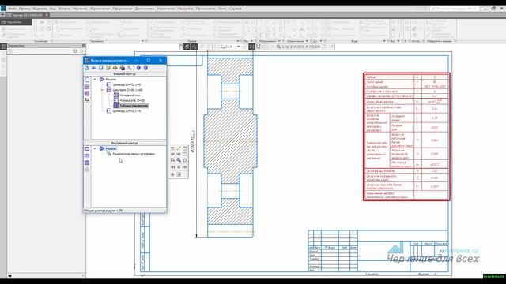Click the zoom magnifier in floating toolbar
The image size is (506, 284).
179,160
